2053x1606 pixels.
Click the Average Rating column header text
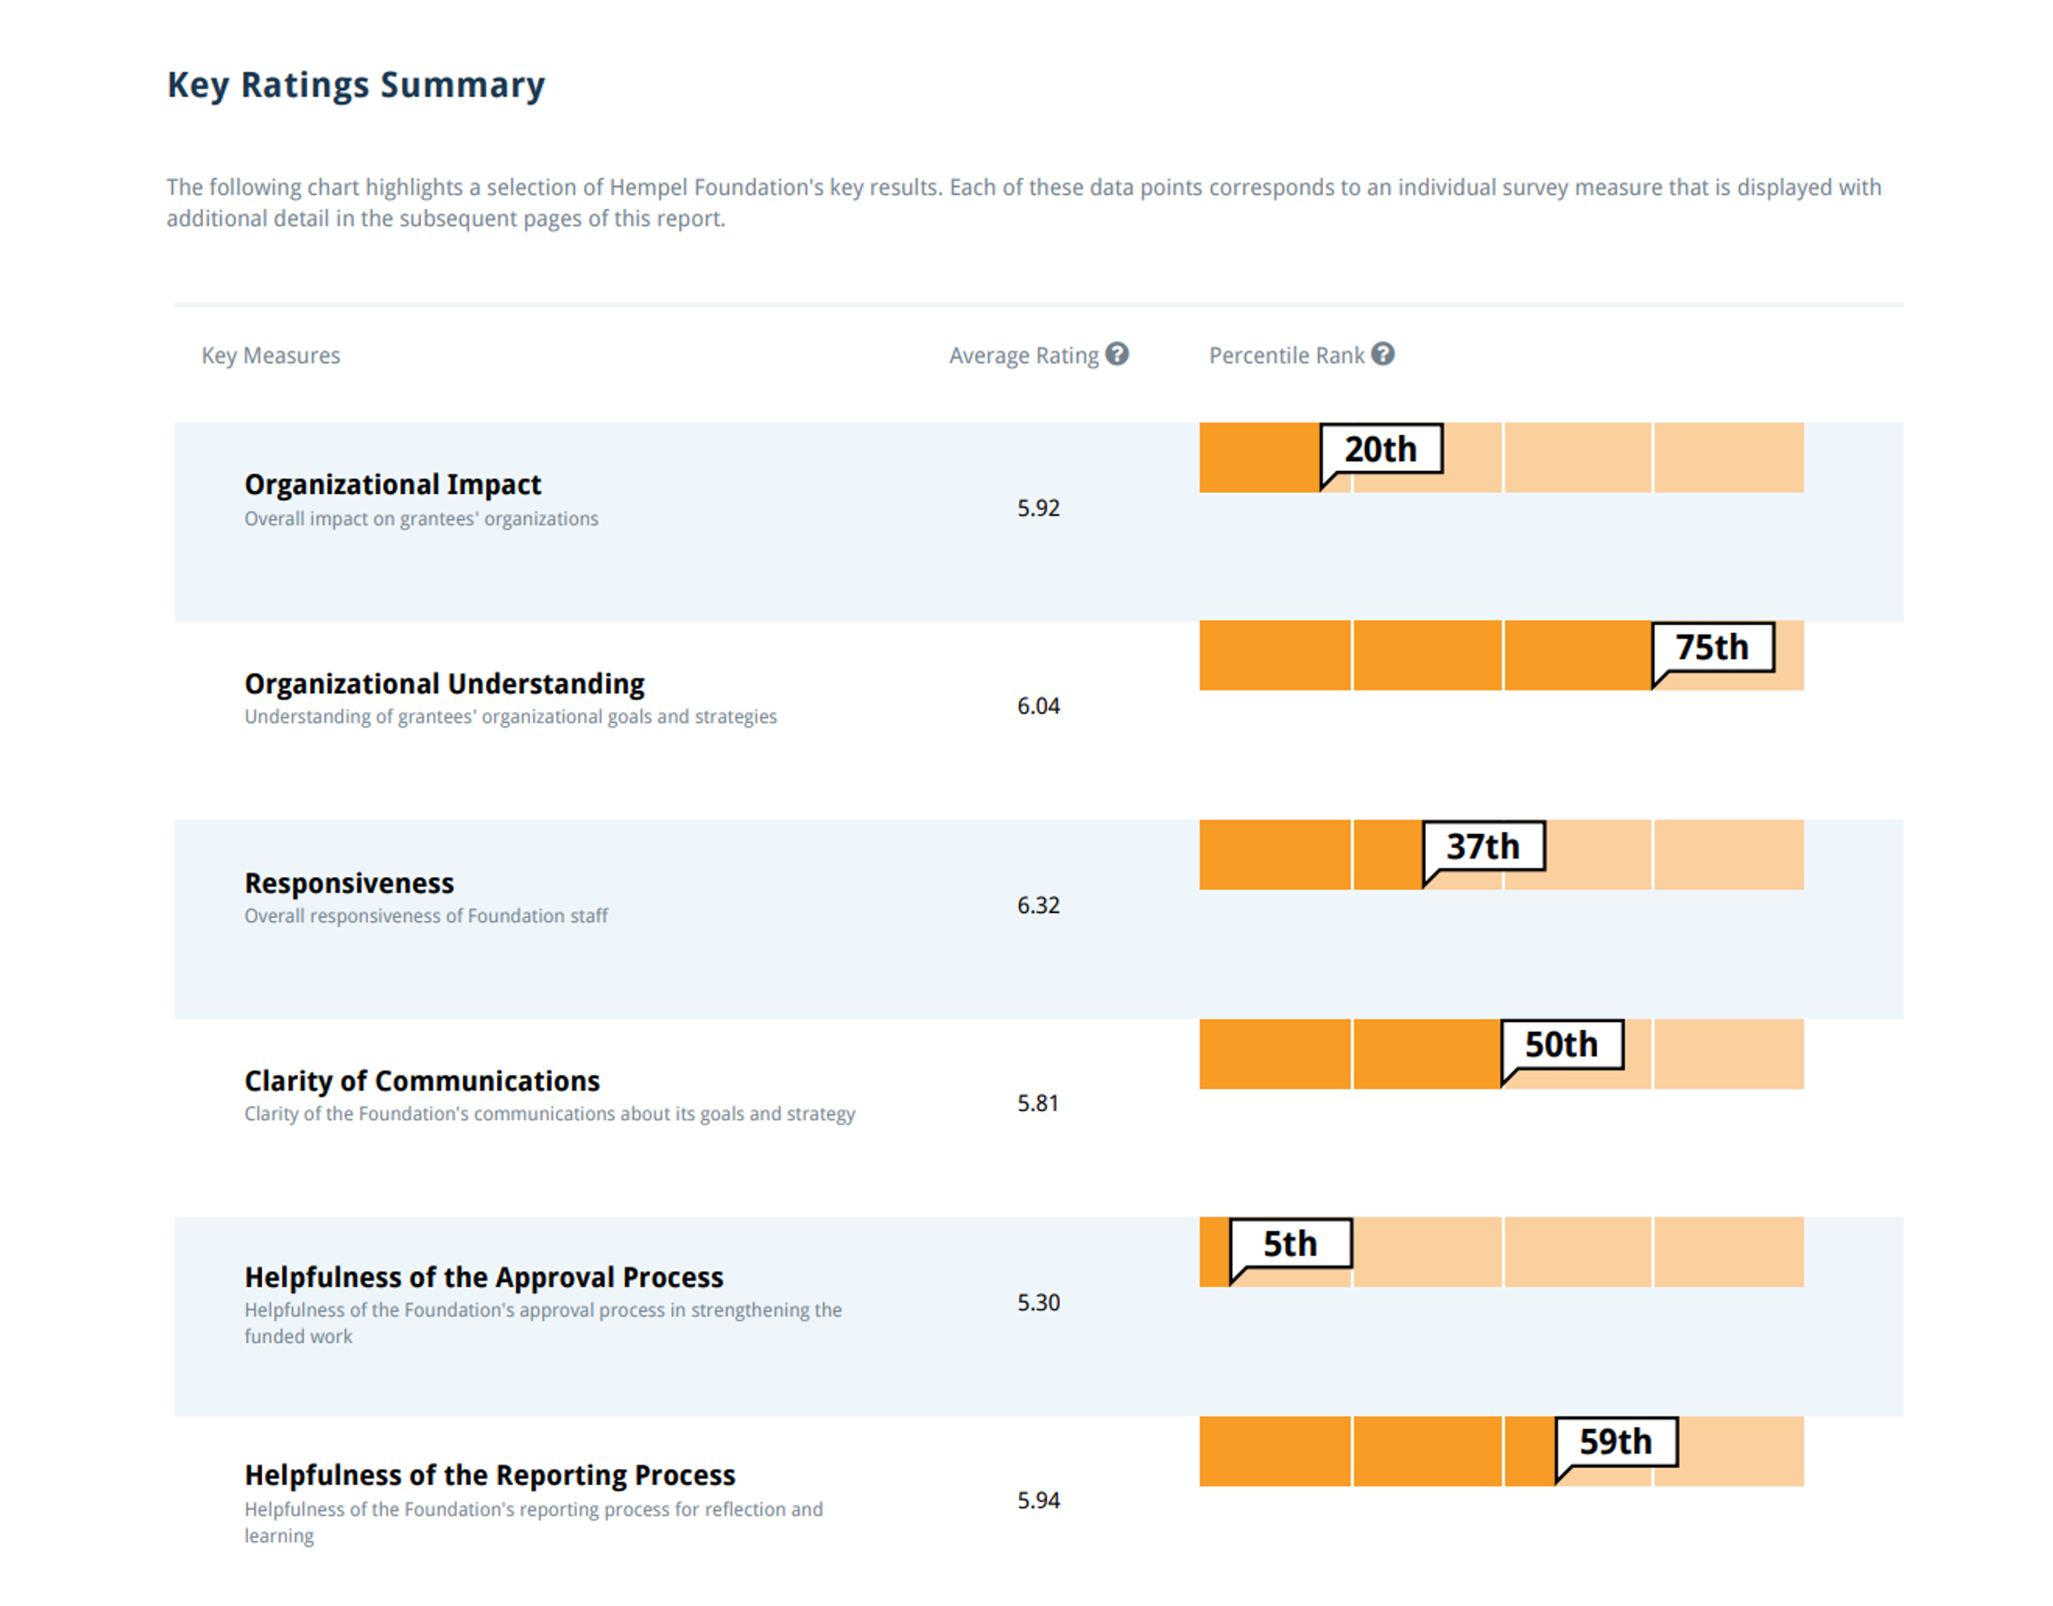coord(1024,356)
